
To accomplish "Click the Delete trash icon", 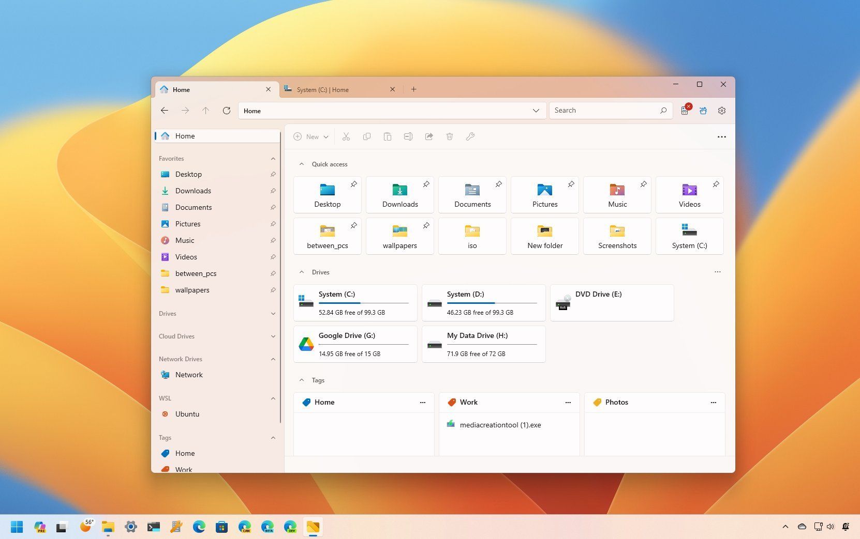I will point(449,136).
